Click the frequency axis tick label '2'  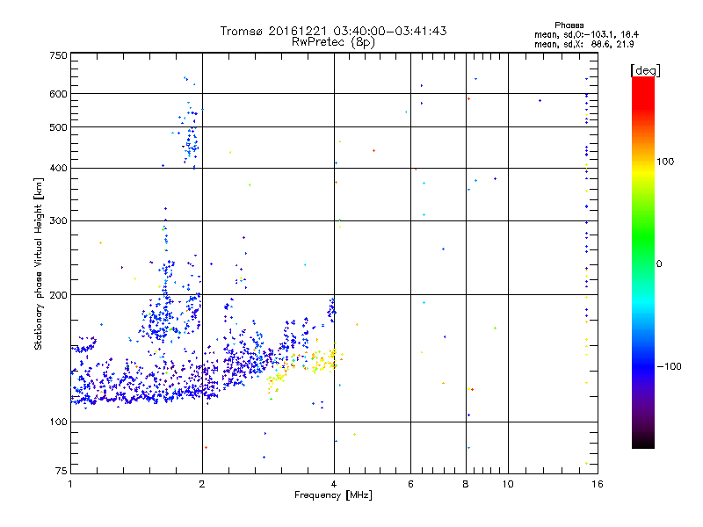tap(202, 484)
